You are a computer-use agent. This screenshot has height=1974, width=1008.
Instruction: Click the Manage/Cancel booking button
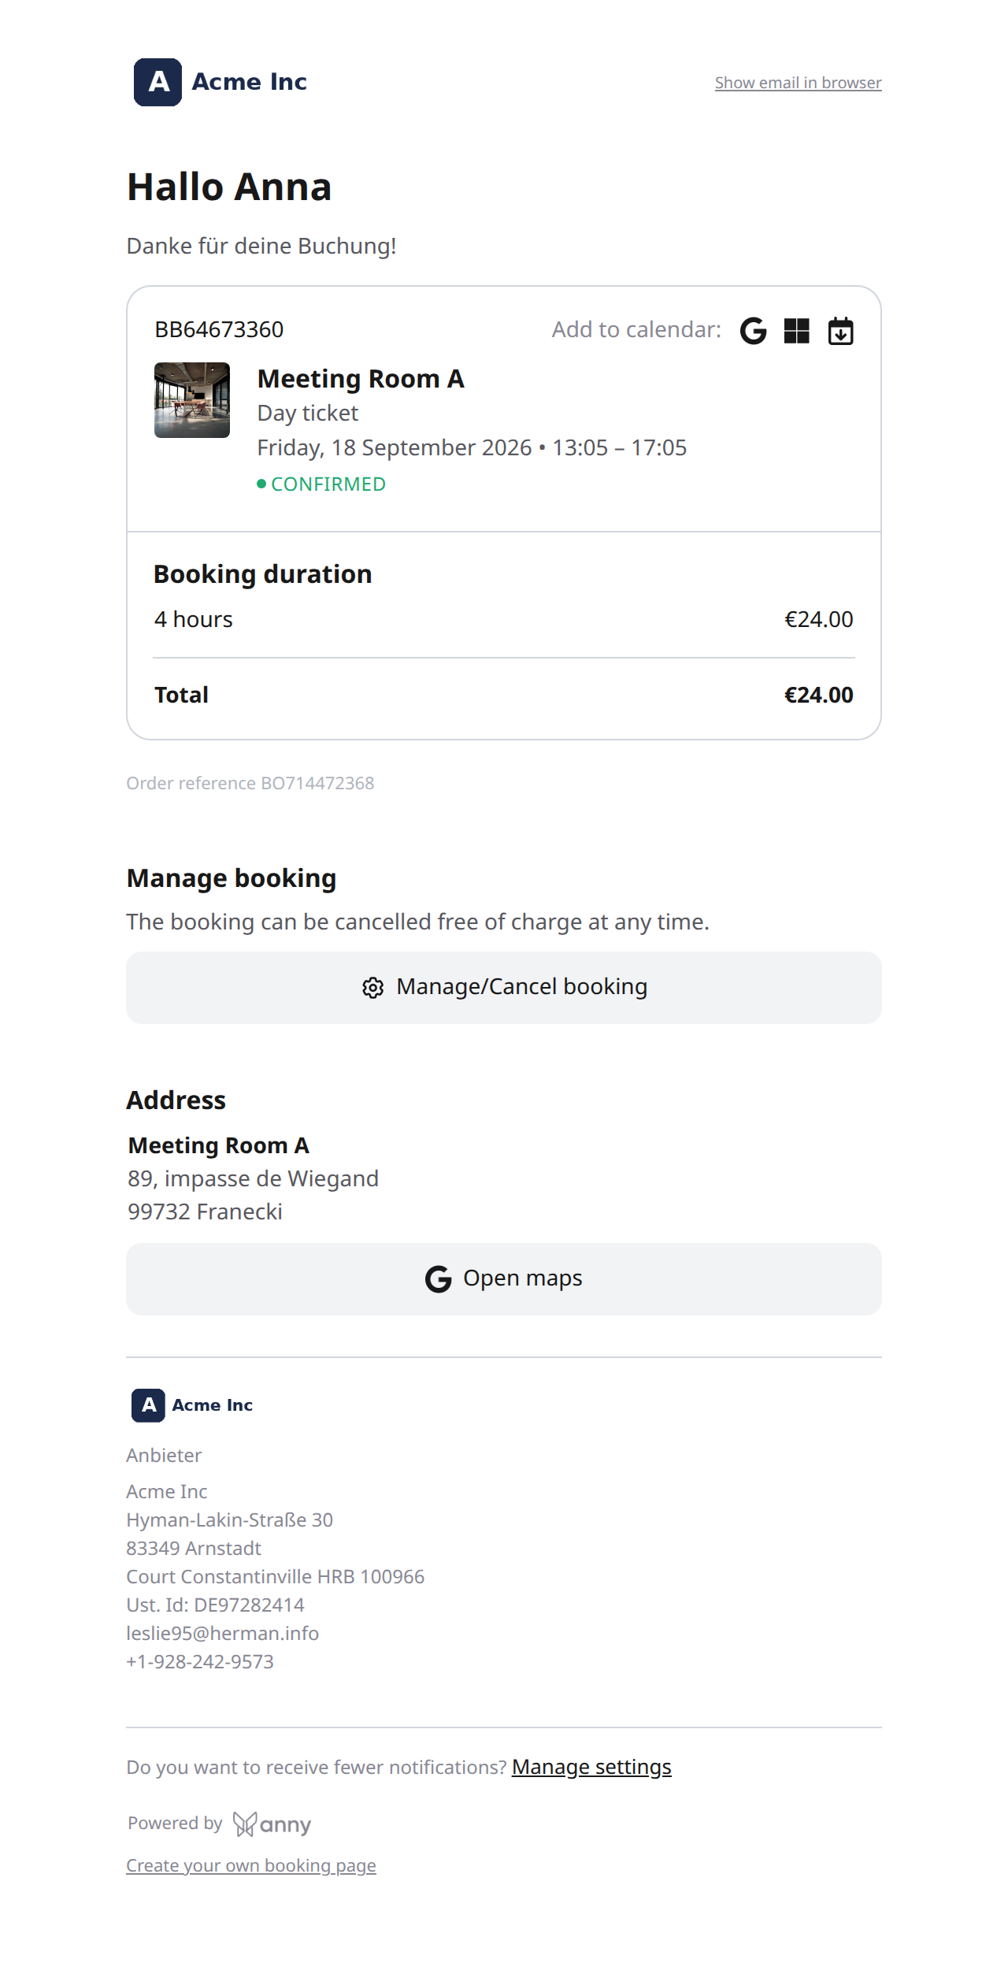[504, 988]
